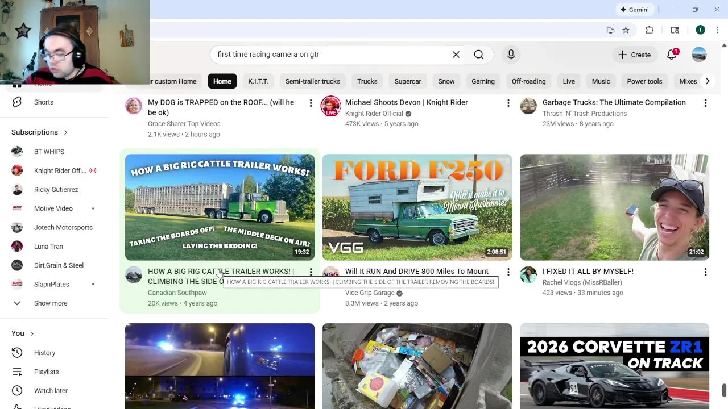Select the Live filter chip
The height and width of the screenshot is (409, 728).
pos(569,81)
